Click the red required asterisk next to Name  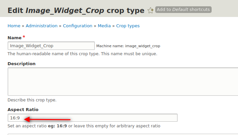[x=24, y=37]
